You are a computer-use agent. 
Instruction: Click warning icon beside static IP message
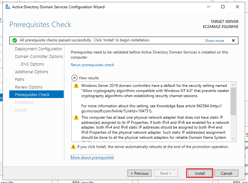76,117
